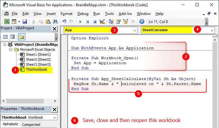Click the code window scroll up arrow
Viewport: 219px width, 128px height.
point(215,40)
